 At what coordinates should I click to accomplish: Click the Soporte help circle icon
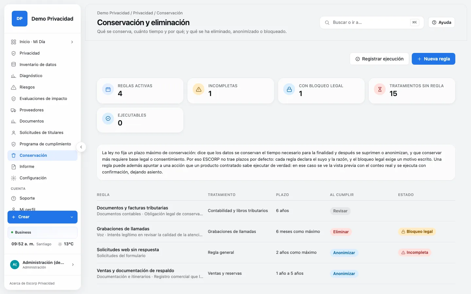point(13,198)
